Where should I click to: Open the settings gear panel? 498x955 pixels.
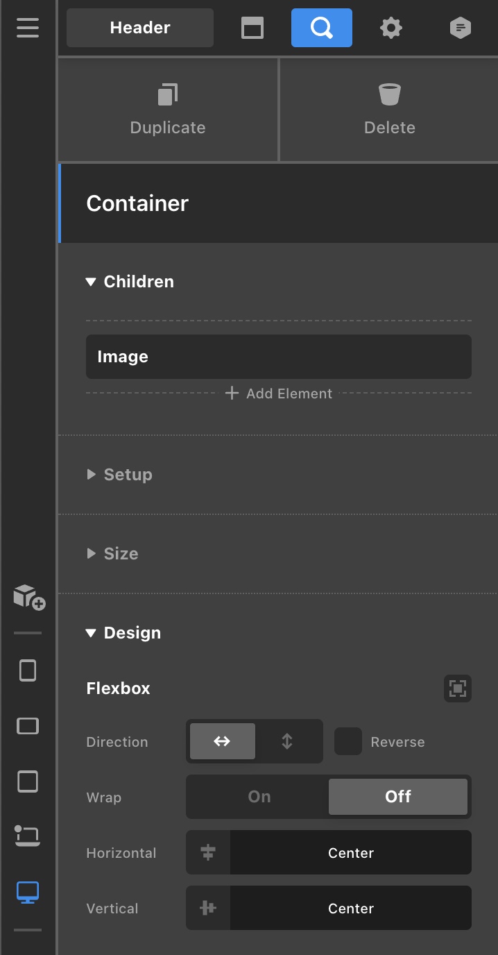[x=391, y=28]
